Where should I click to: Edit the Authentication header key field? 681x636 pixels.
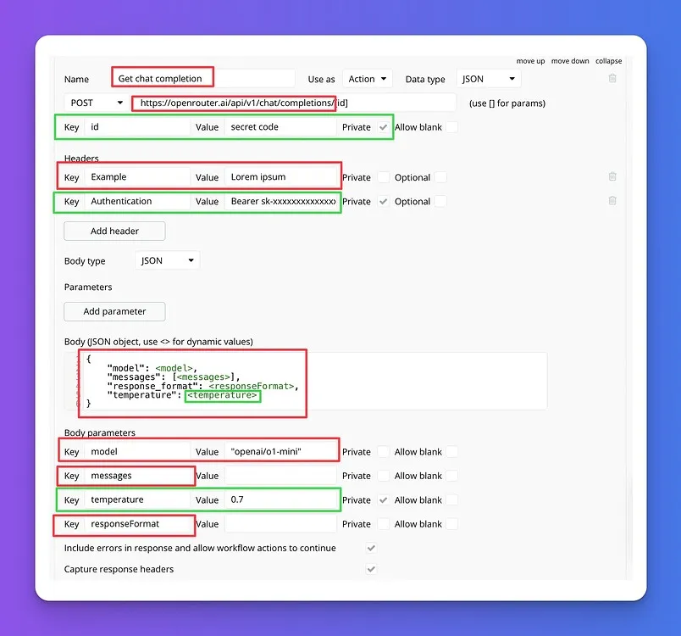[137, 201]
